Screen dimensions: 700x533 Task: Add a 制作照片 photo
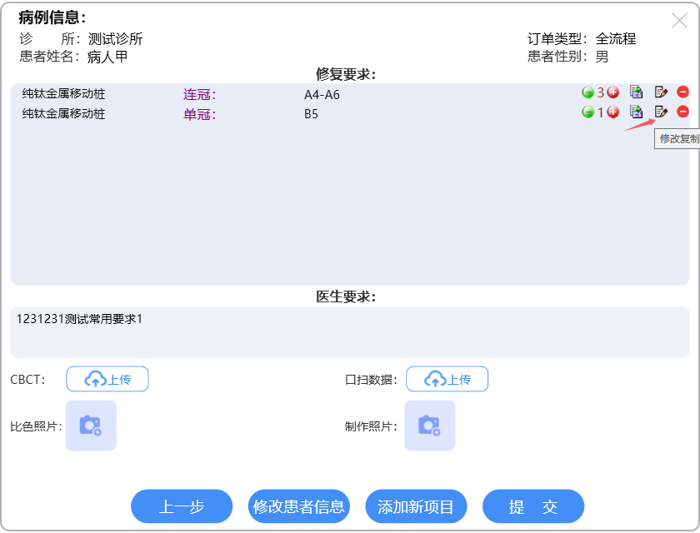430,426
